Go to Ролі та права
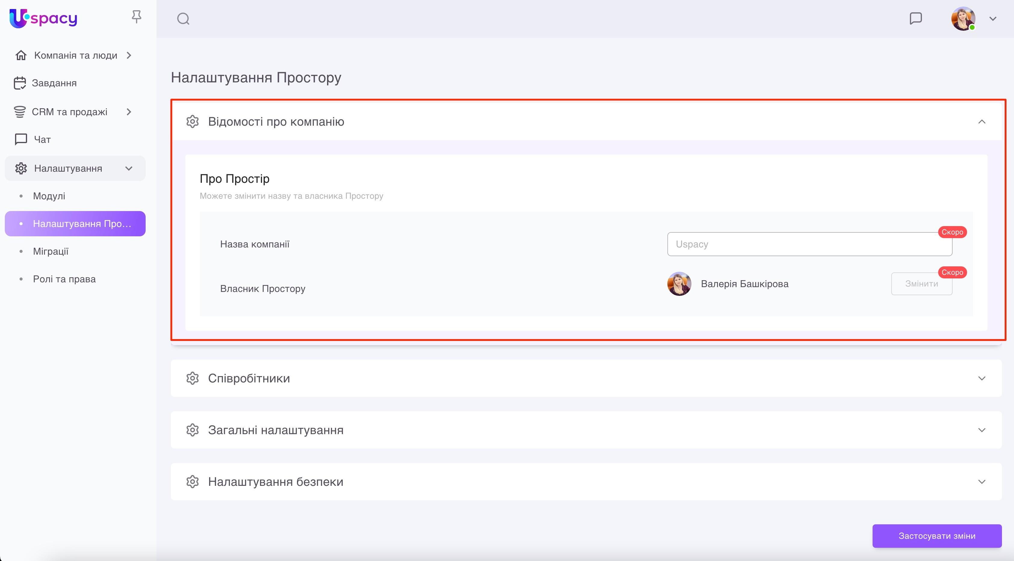 click(64, 279)
